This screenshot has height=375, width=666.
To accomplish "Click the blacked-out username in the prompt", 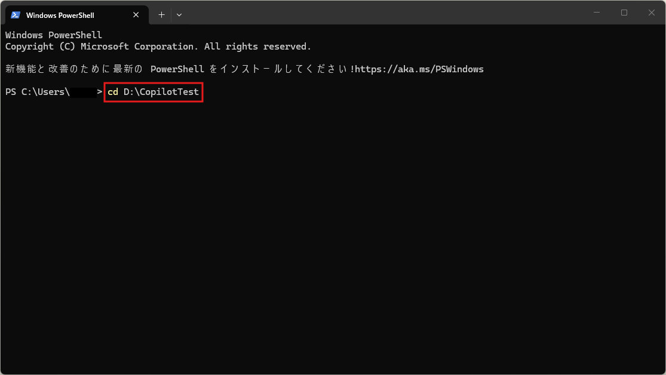I will (x=83, y=92).
